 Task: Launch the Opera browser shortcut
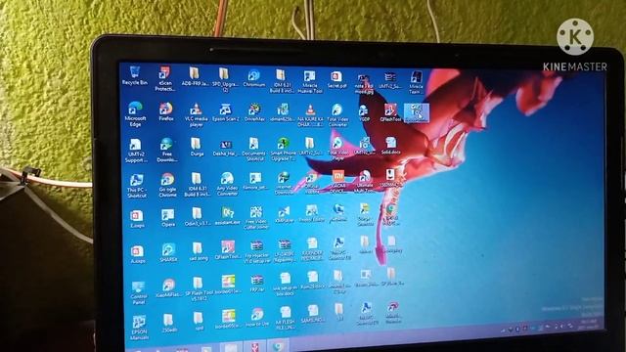[x=168, y=218]
